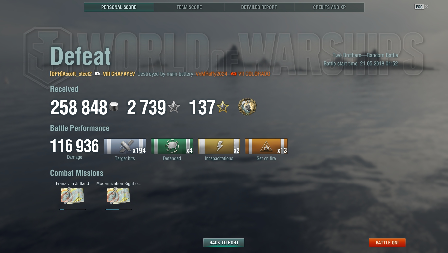The height and width of the screenshot is (253, 448).
Task: Click the Incapacitations lightning ribbon
Action: pyautogui.click(x=219, y=146)
